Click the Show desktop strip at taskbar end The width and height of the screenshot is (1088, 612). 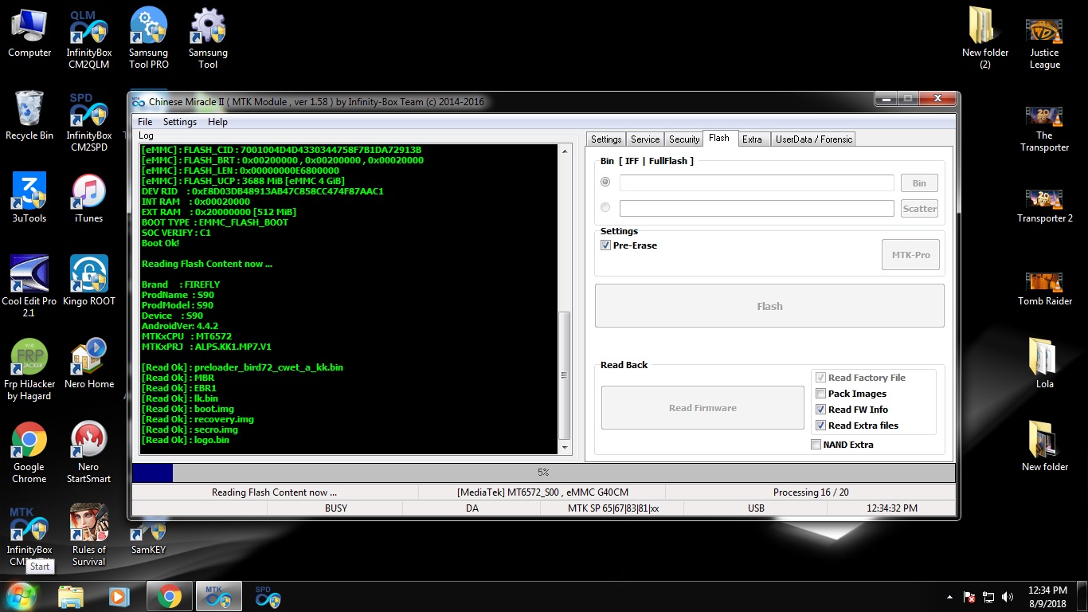1082,597
